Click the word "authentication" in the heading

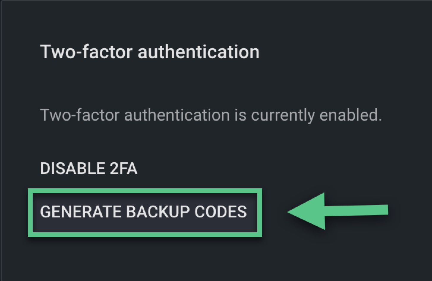click(198, 52)
